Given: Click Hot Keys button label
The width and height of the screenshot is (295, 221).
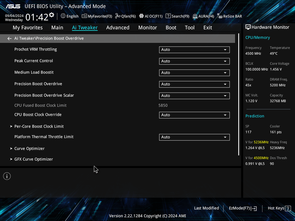Looking at the screenshot, I should pos(276,208).
